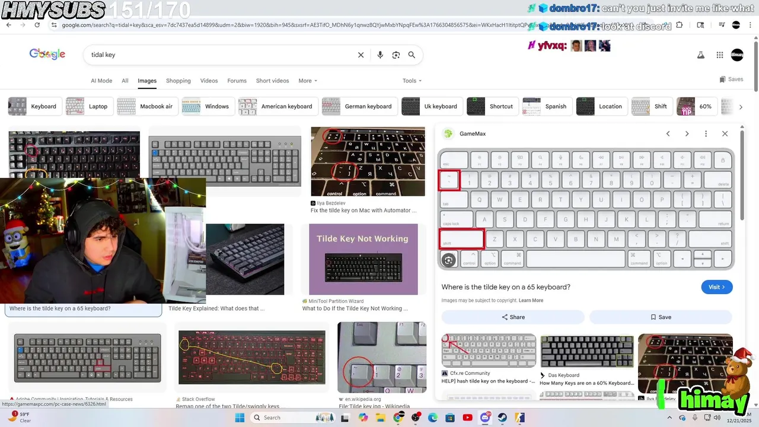Apply the German keyboard filter chip
The height and width of the screenshot is (427, 759).
point(359,106)
